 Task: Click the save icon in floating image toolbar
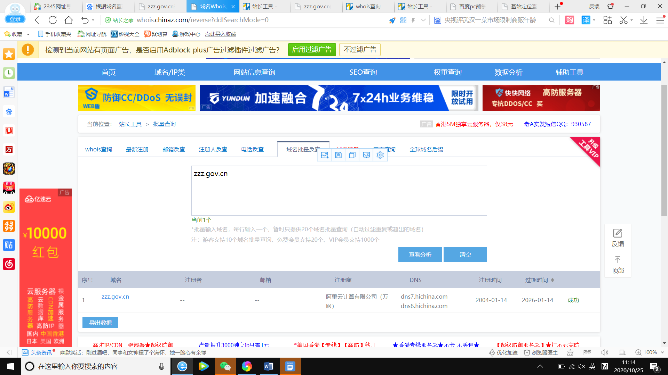(338, 155)
